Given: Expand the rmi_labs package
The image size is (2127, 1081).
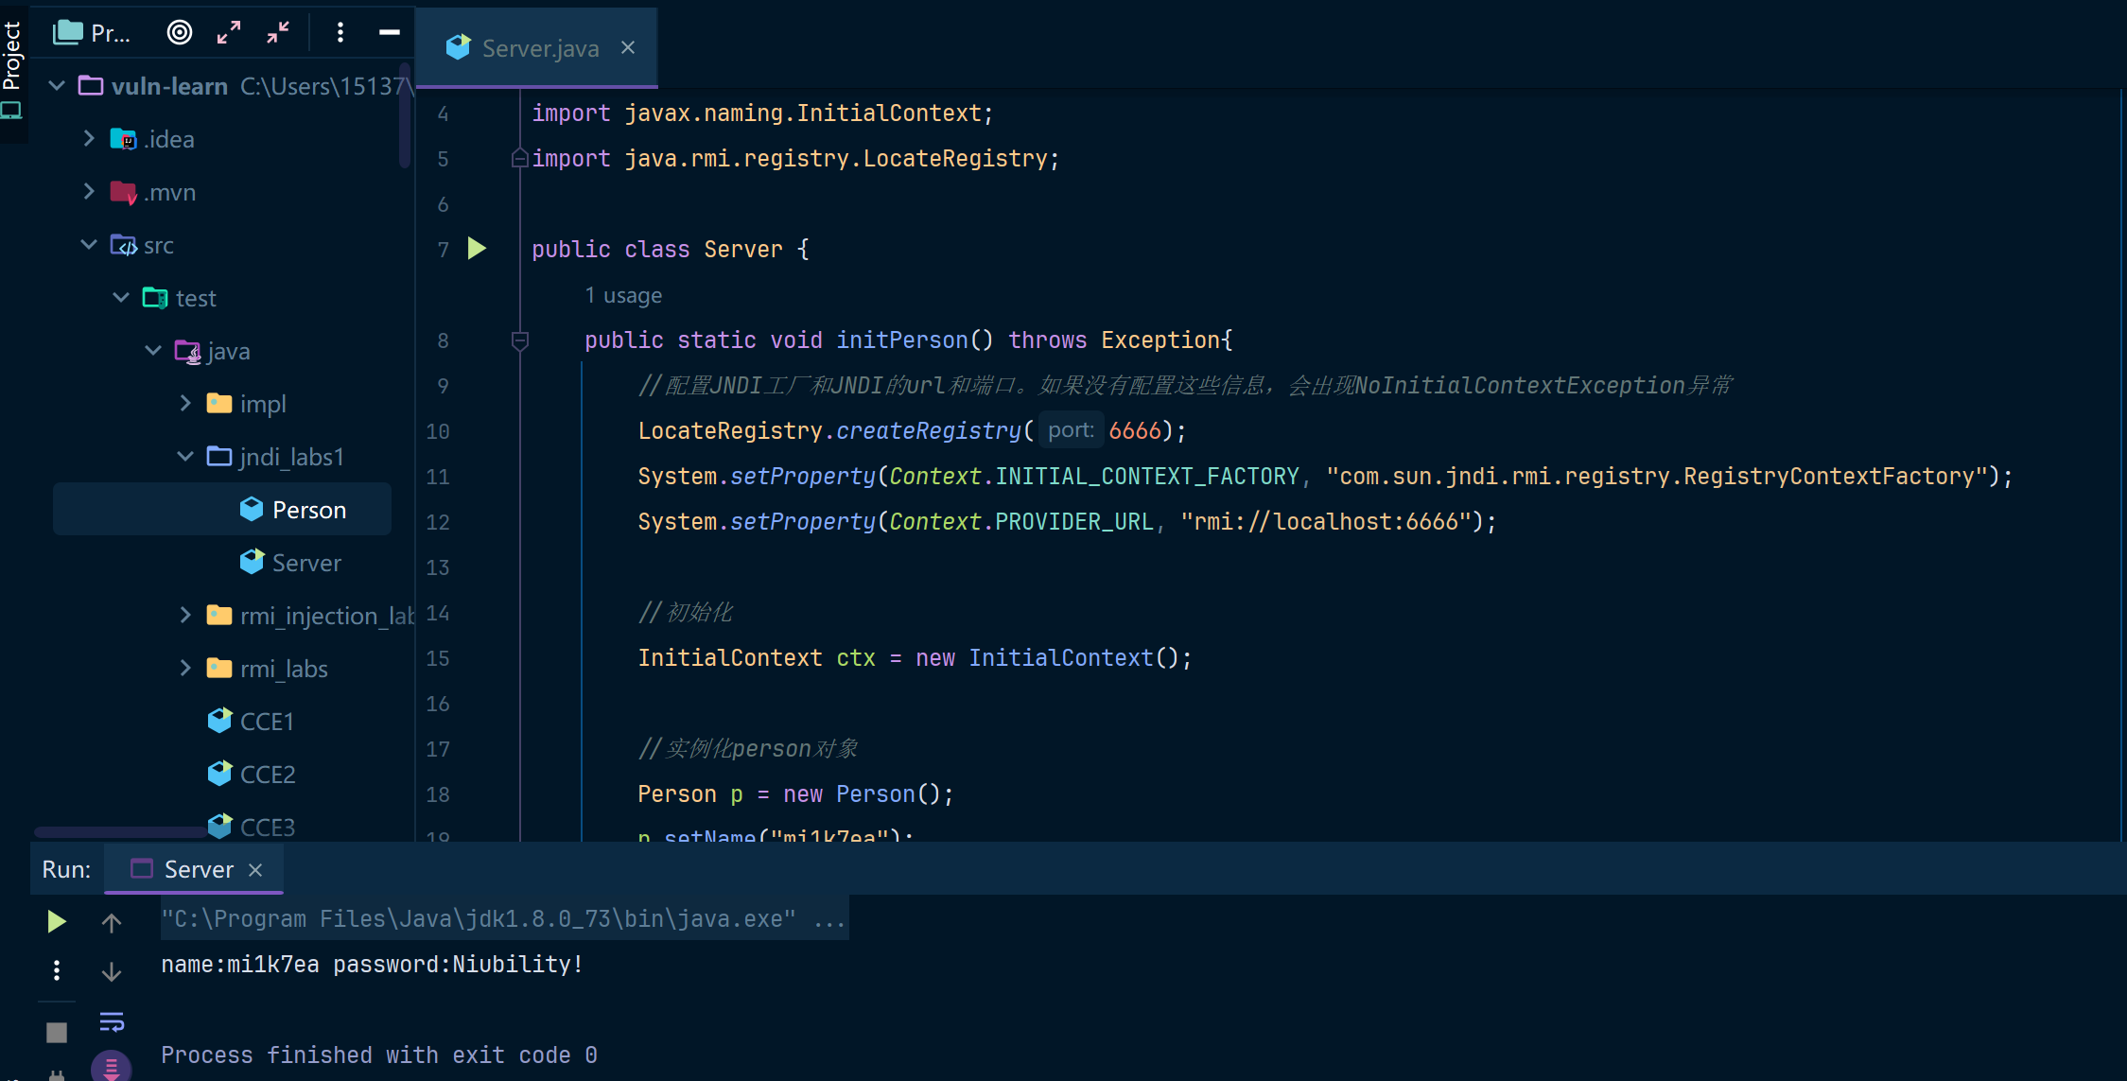Looking at the screenshot, I should tap(185, 669).
